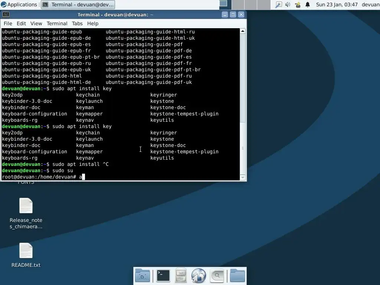Maximize the Terminal window
The height and width of the screenshot is (285, 380).
pyautogui.click(x=233, y=14)
